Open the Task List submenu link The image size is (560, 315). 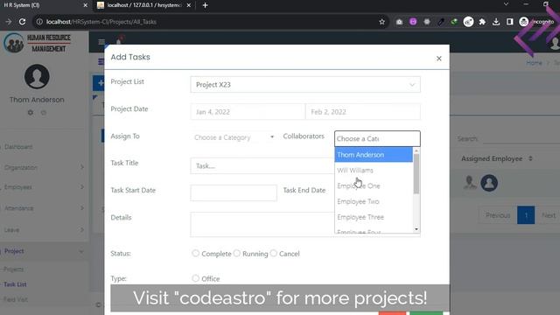[15, 284]
